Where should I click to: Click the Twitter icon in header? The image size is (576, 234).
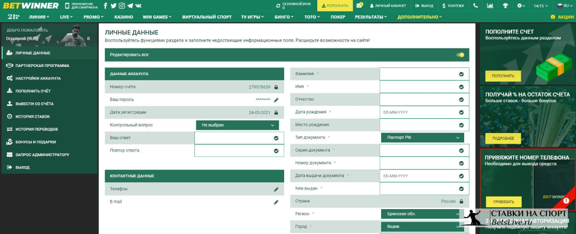[114, 6]
